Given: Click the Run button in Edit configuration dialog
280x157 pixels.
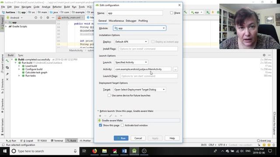Looking at the screenshot, I should [121, 138].
